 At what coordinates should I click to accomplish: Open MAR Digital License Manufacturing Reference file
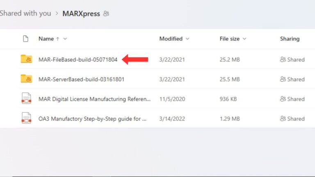coord(94,99)
